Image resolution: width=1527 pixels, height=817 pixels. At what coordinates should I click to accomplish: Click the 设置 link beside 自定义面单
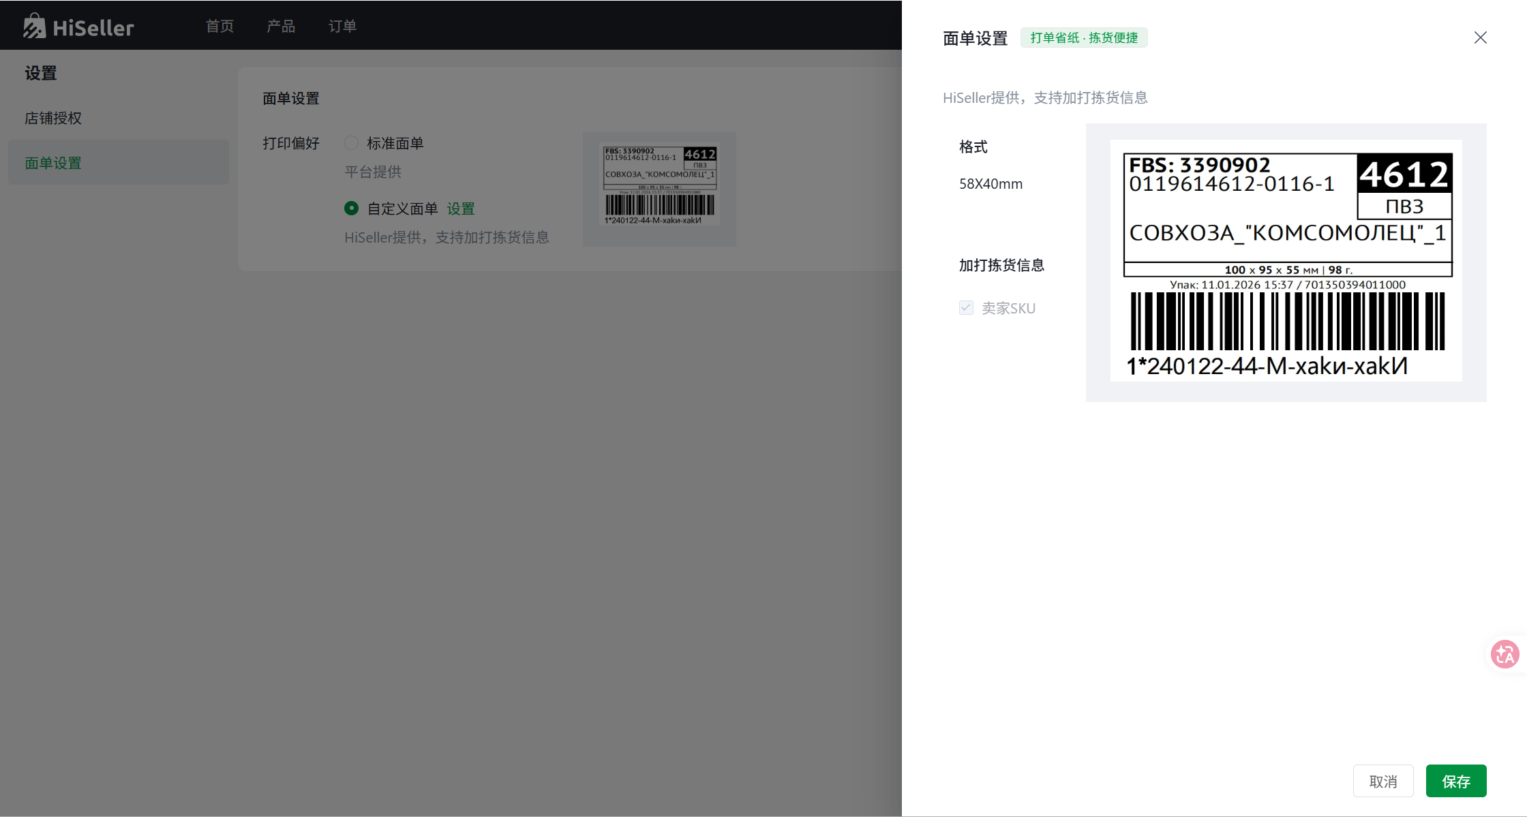pyautogui.click(x=461, y=209)
